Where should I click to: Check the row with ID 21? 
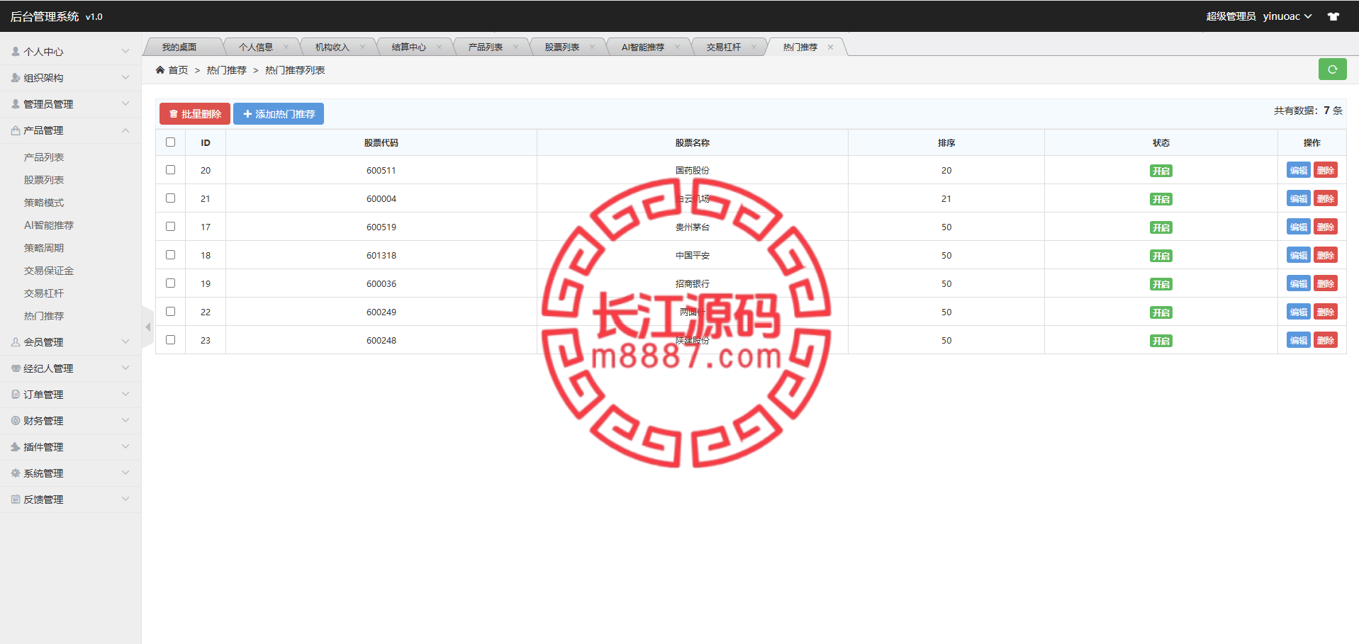tap(170, 198)
